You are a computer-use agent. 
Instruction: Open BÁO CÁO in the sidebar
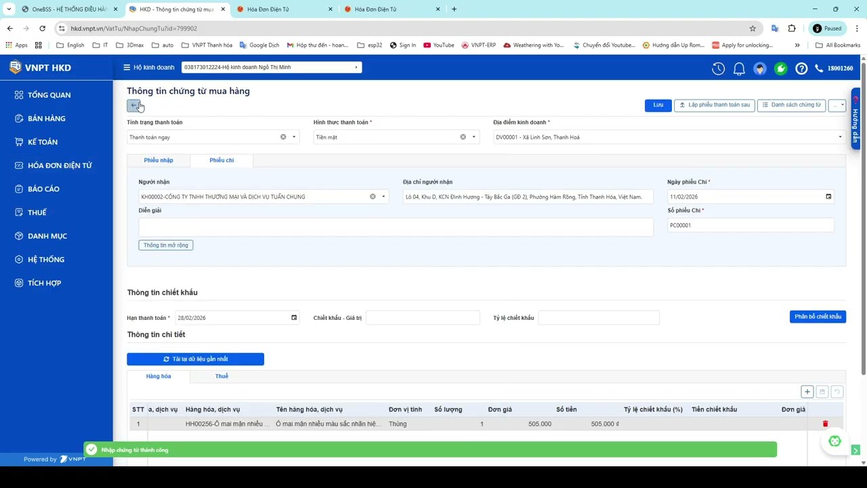[x=43, y=189]
